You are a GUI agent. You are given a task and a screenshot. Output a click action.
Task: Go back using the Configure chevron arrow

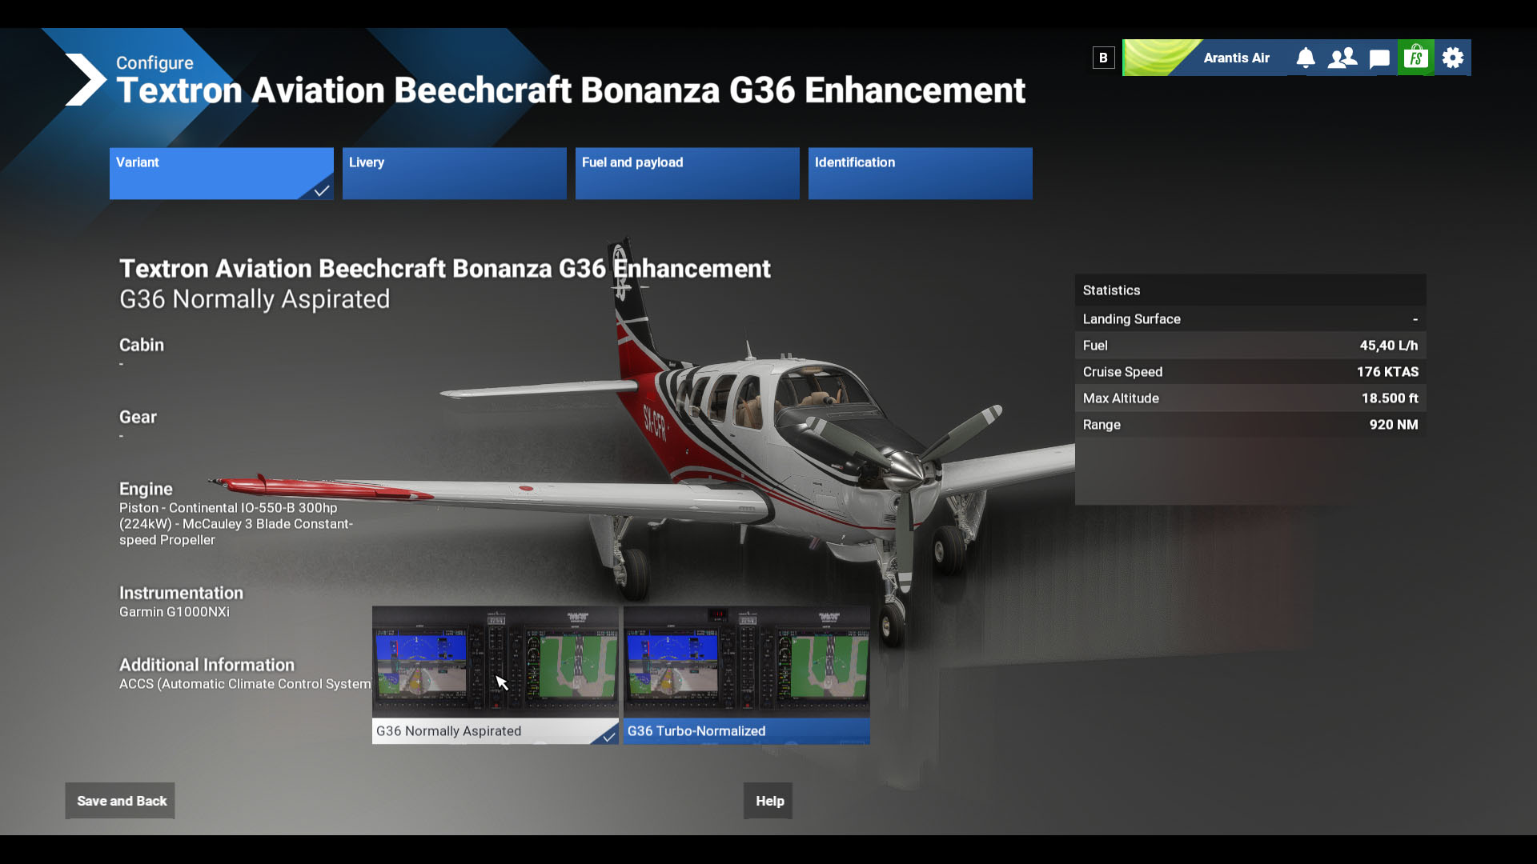coord(85,79)
